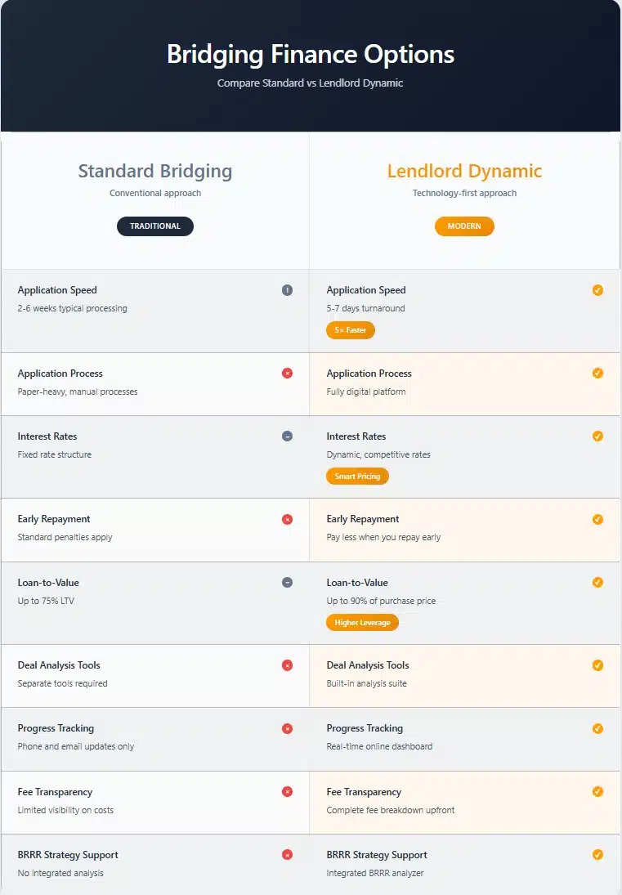Click the Lendlord Dynamic column heading

[x=464, y=172]
